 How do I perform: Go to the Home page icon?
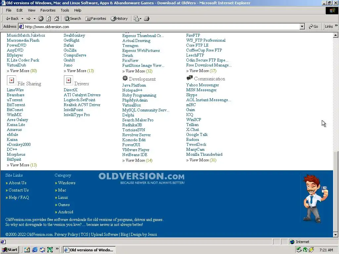(57, 19)
